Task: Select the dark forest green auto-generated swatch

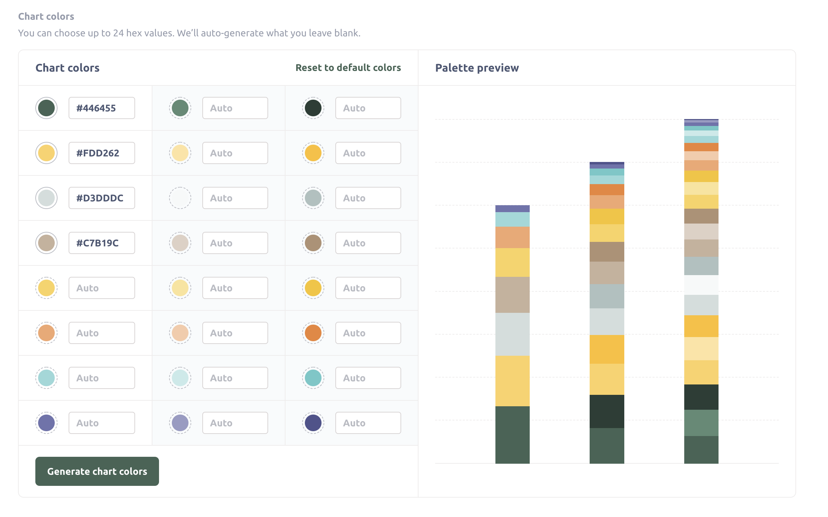Action: pos(313,108)
